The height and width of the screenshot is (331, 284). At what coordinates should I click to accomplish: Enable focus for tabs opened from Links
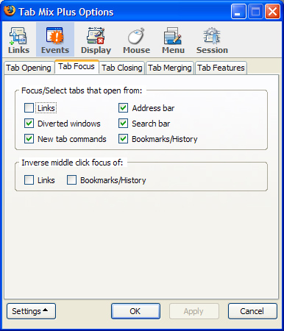coord(29,108)
